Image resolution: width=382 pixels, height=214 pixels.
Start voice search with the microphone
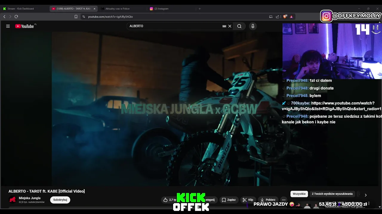click(x=253, y=26)
